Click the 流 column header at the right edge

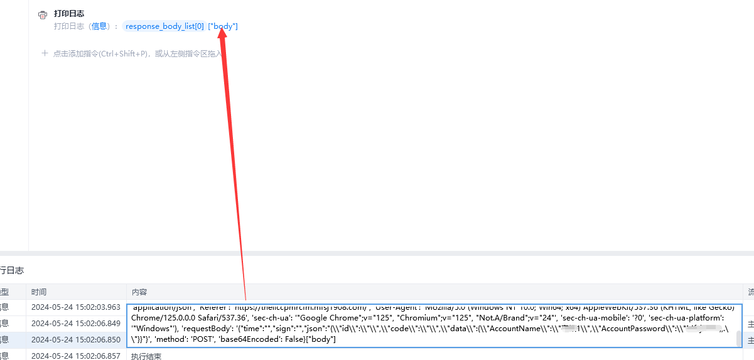coord(751,292)
